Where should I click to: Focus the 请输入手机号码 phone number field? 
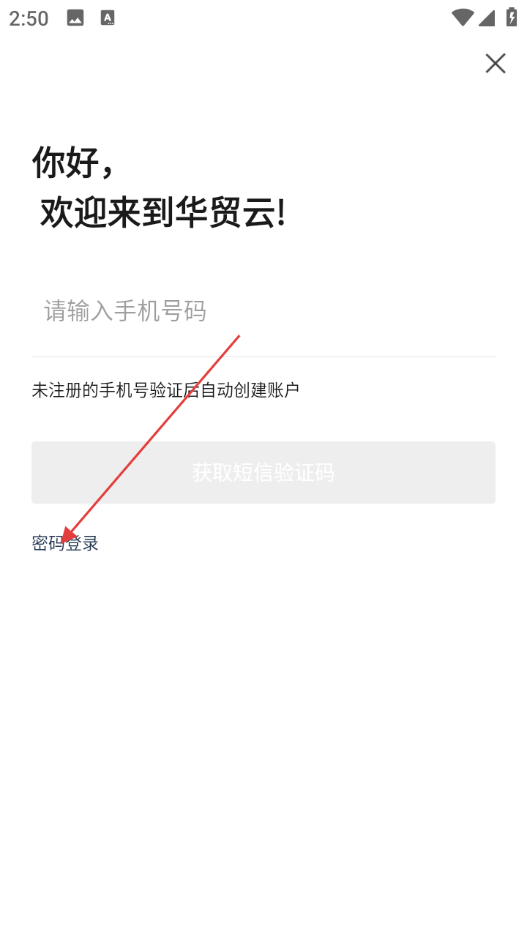[x=263, y=311]
